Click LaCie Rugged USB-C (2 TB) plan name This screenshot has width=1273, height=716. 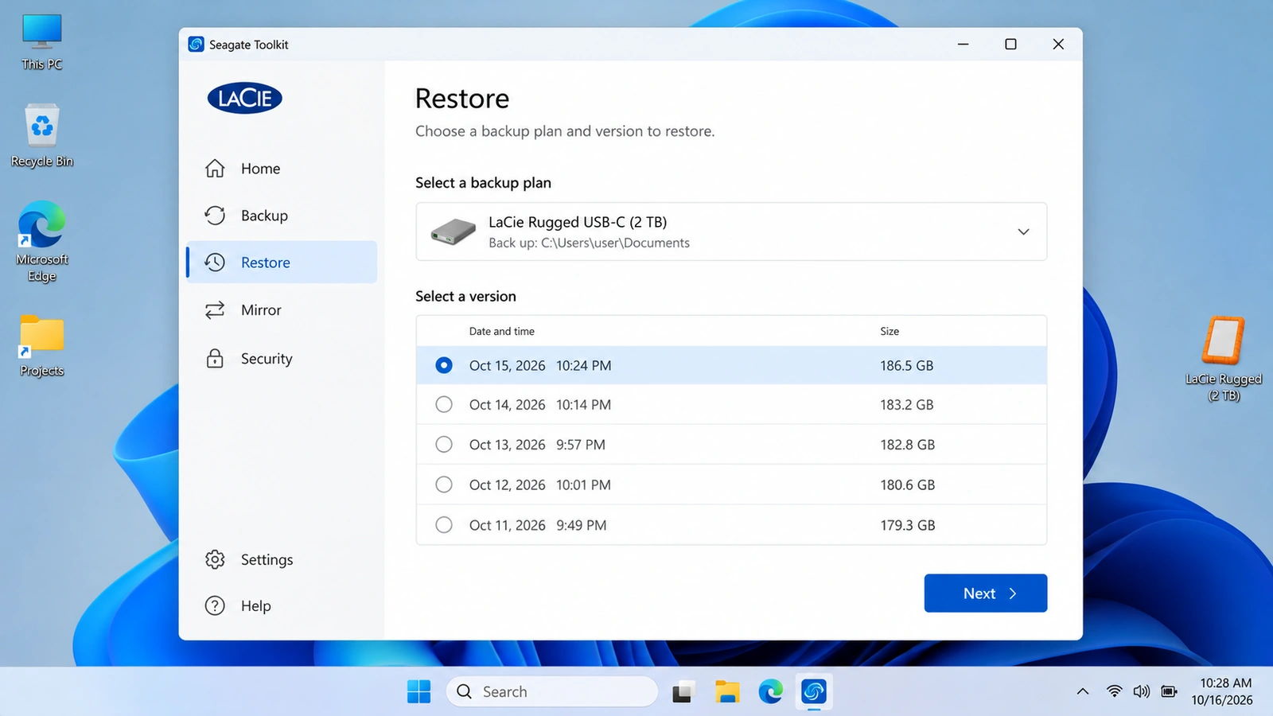[x=578, y=222]
